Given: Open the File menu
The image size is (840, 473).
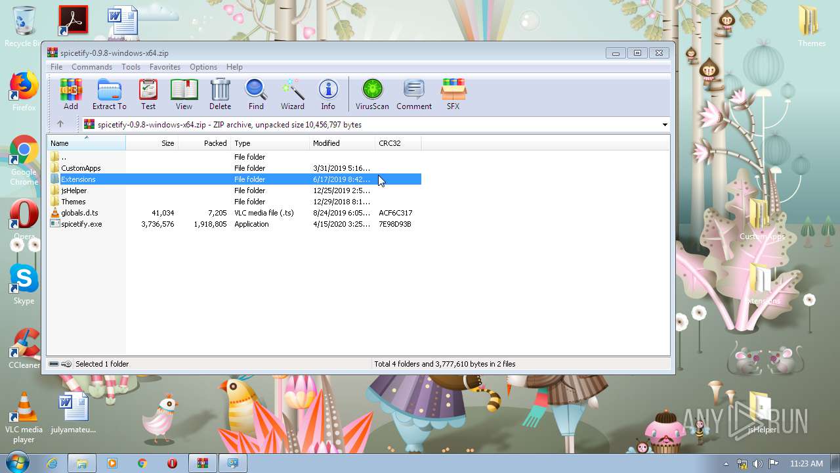Looking at the screenshot, I should pyautogui.click(x=56, y=67).
